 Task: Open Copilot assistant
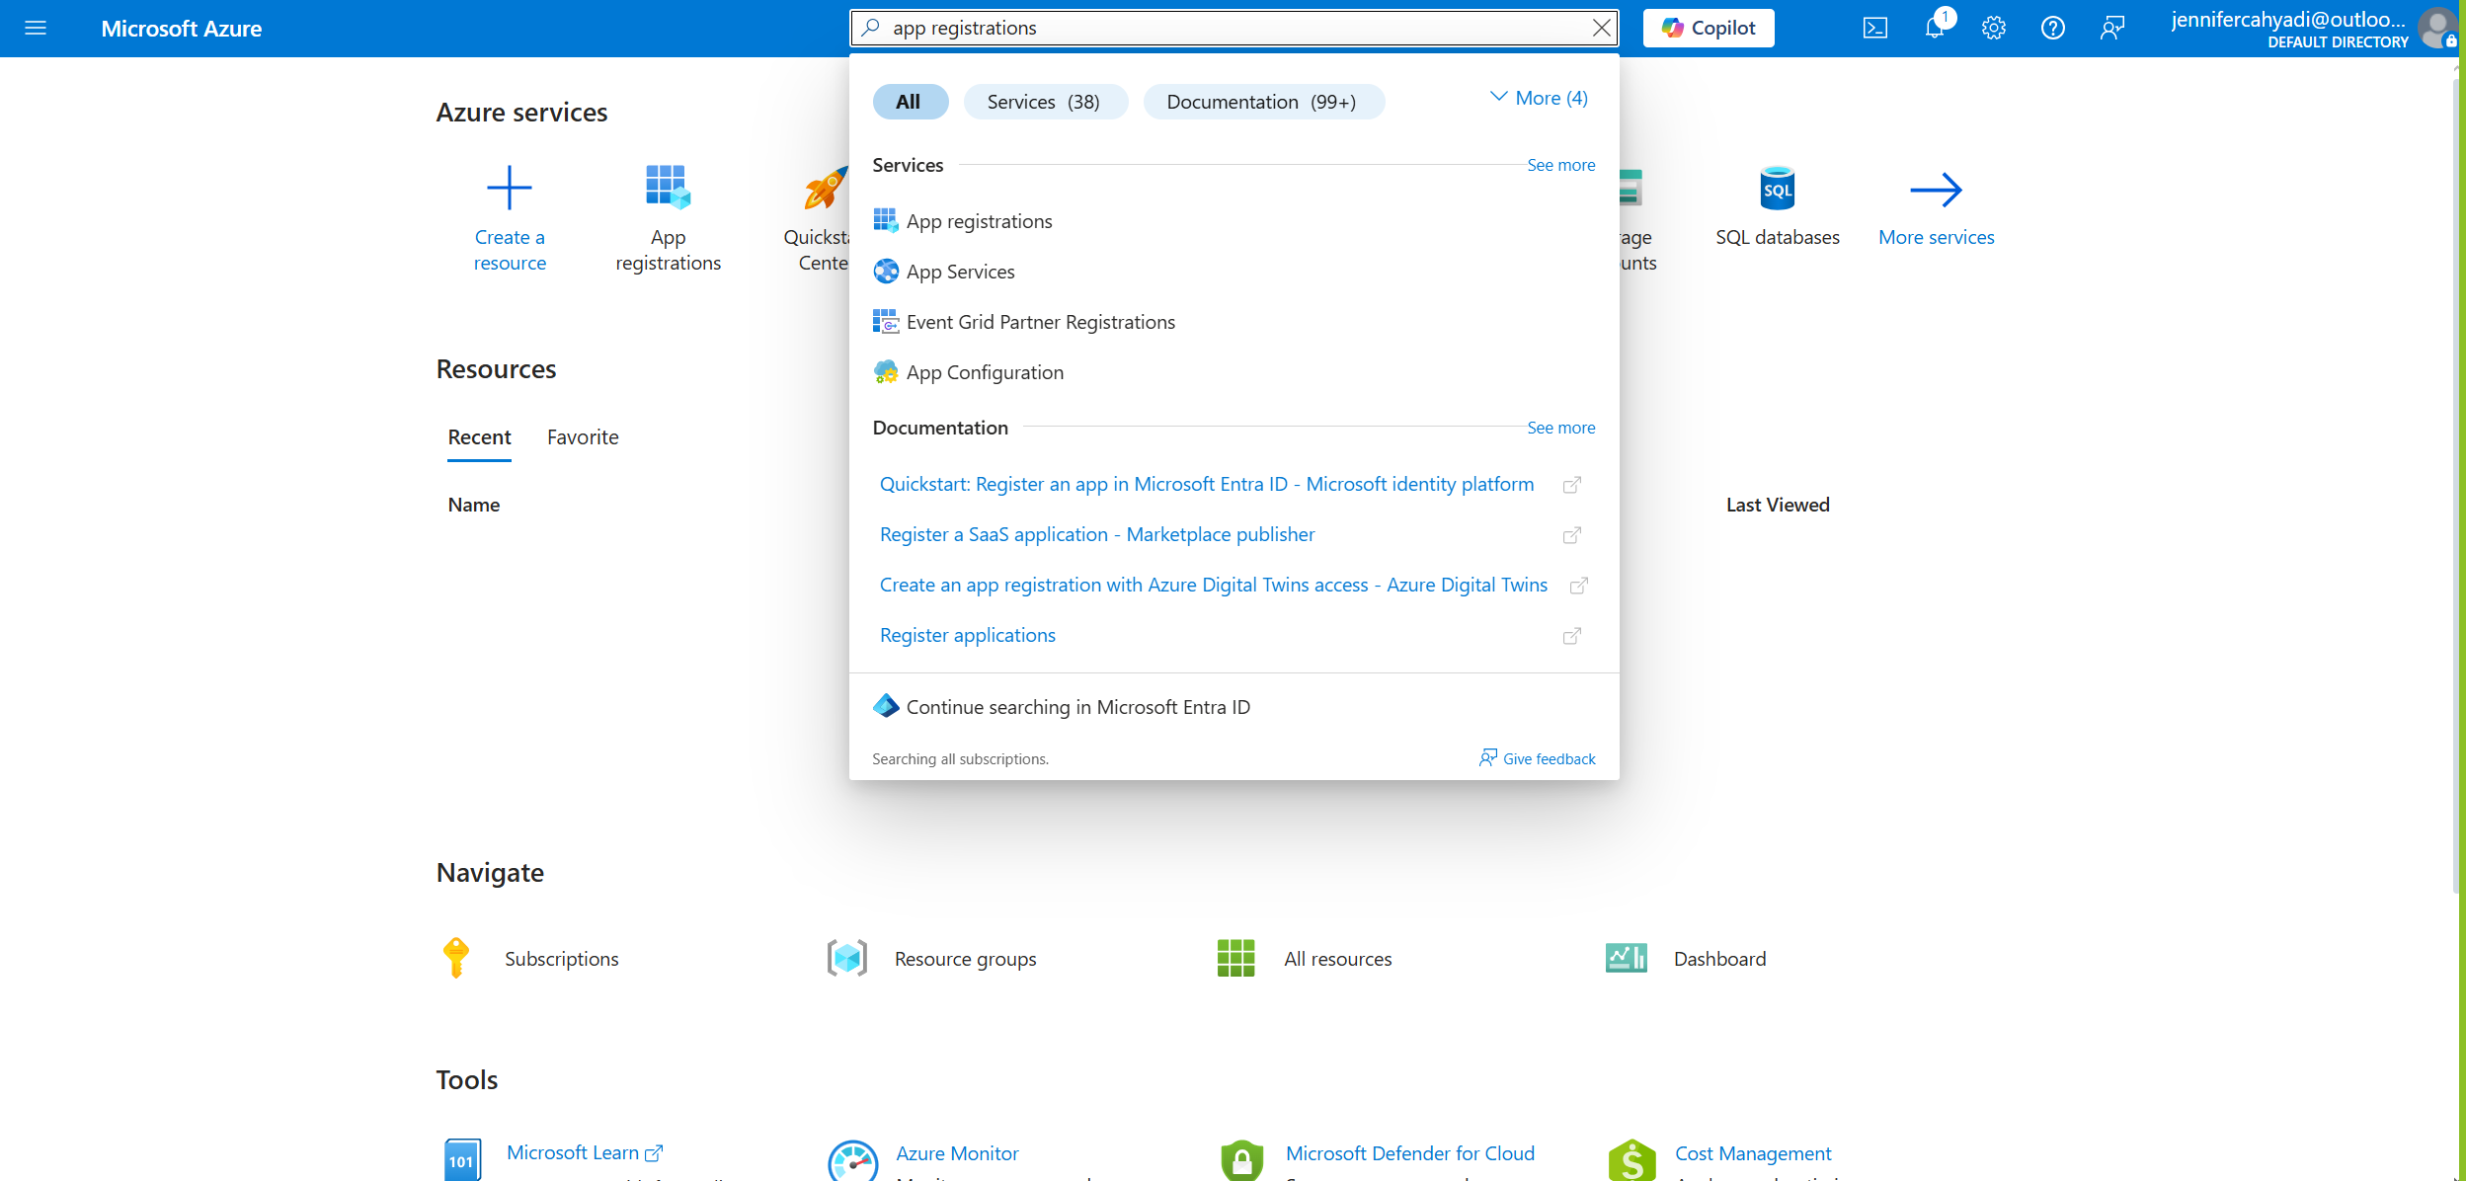point(1709,28)
